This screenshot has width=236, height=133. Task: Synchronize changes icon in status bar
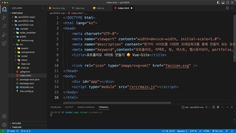(17, 131)
